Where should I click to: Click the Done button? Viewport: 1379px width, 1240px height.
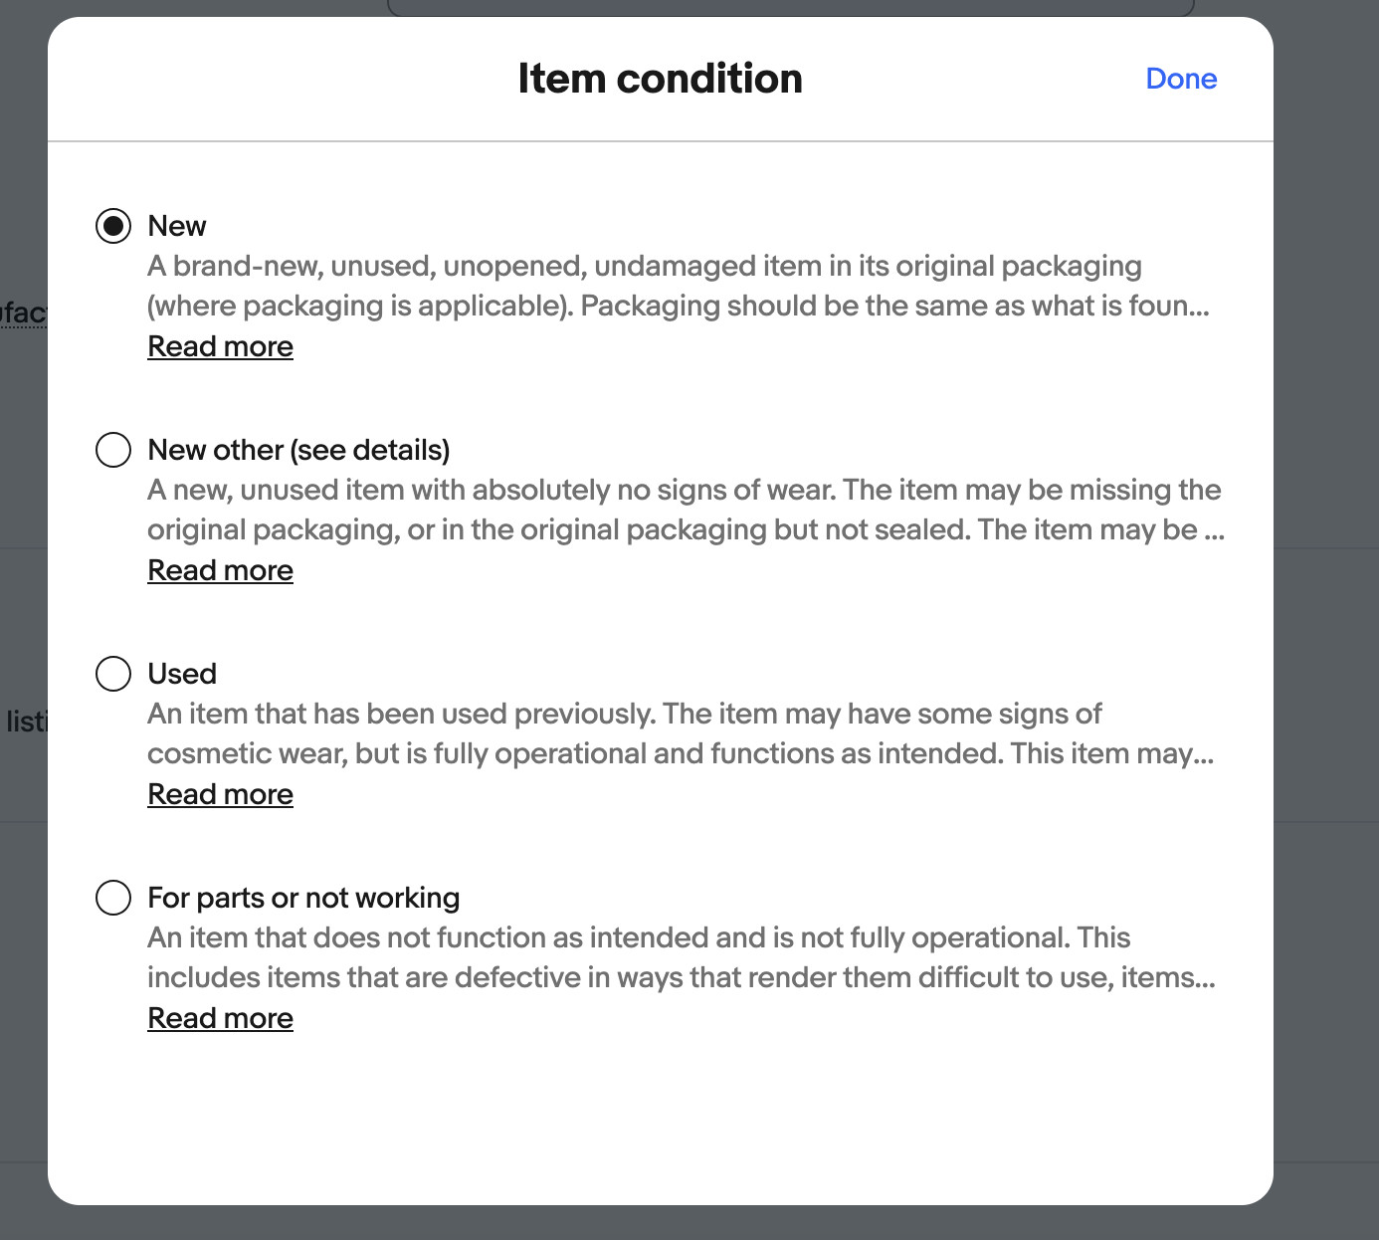tap(1181, 79)
